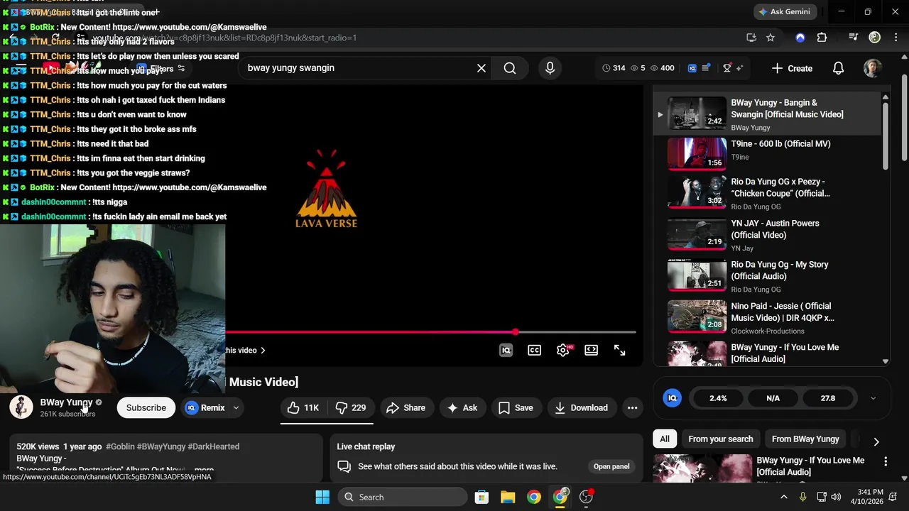Screen dimensions: 909x511
Task: Open options for If You Love Me suggestion
Action: tap(886, 461)
